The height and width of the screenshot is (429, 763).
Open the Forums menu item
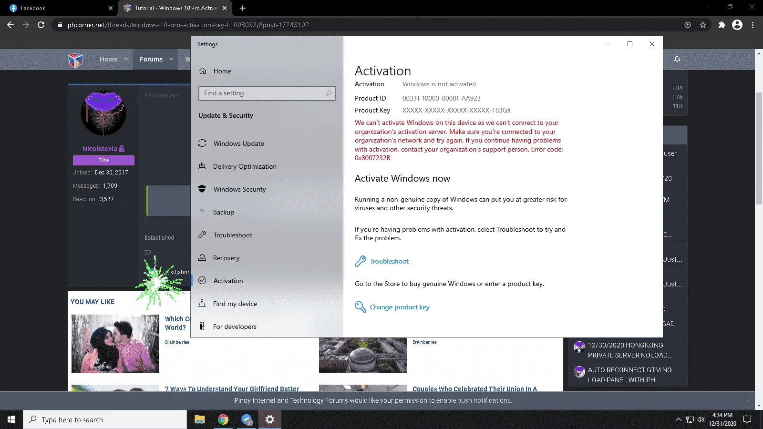point(151,59)
